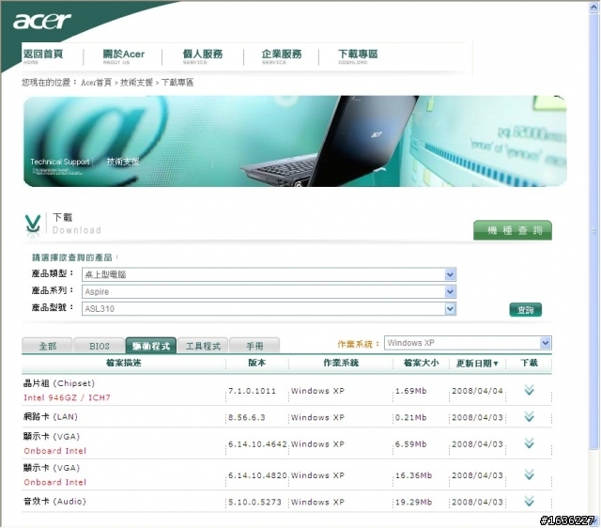Open 關於Acer in the navigation bar
This screenshot has height=528, width=601.
pyautogui.click(x=123, y=56)
